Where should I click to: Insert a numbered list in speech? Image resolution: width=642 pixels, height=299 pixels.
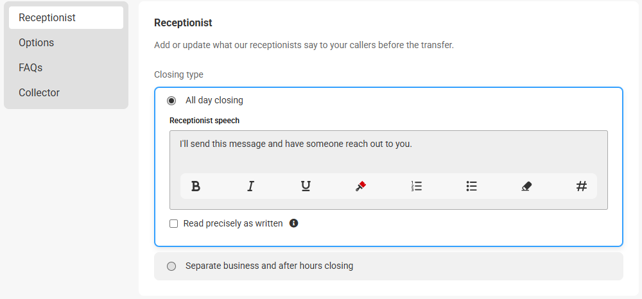coord(417,187)
